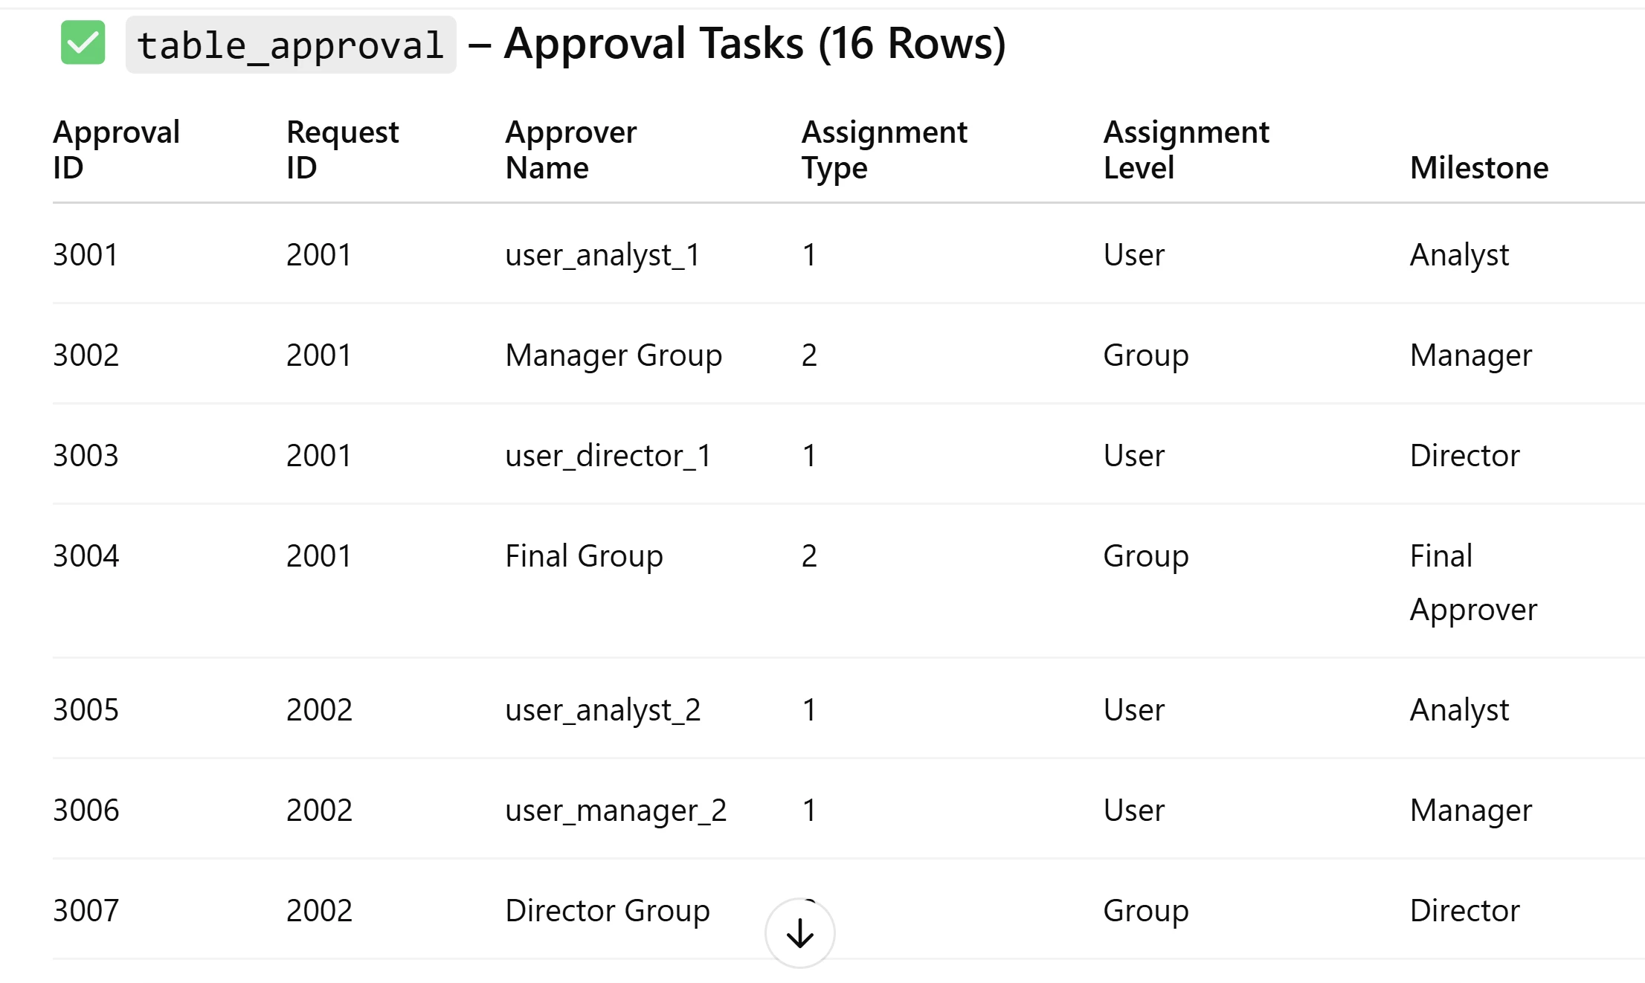Click the Approver Name column header
The image size is (1645, 983).
pos(570,149)
